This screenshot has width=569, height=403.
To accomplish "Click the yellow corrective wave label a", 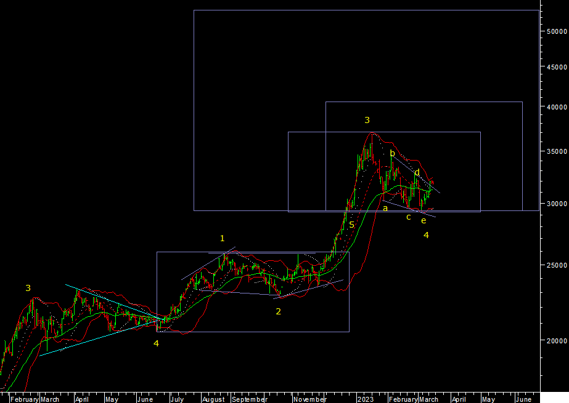I will [385, 209].
